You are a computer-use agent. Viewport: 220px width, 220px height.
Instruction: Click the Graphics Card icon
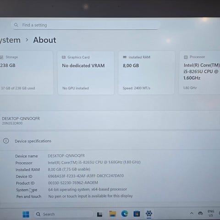[x=64, y=57]
